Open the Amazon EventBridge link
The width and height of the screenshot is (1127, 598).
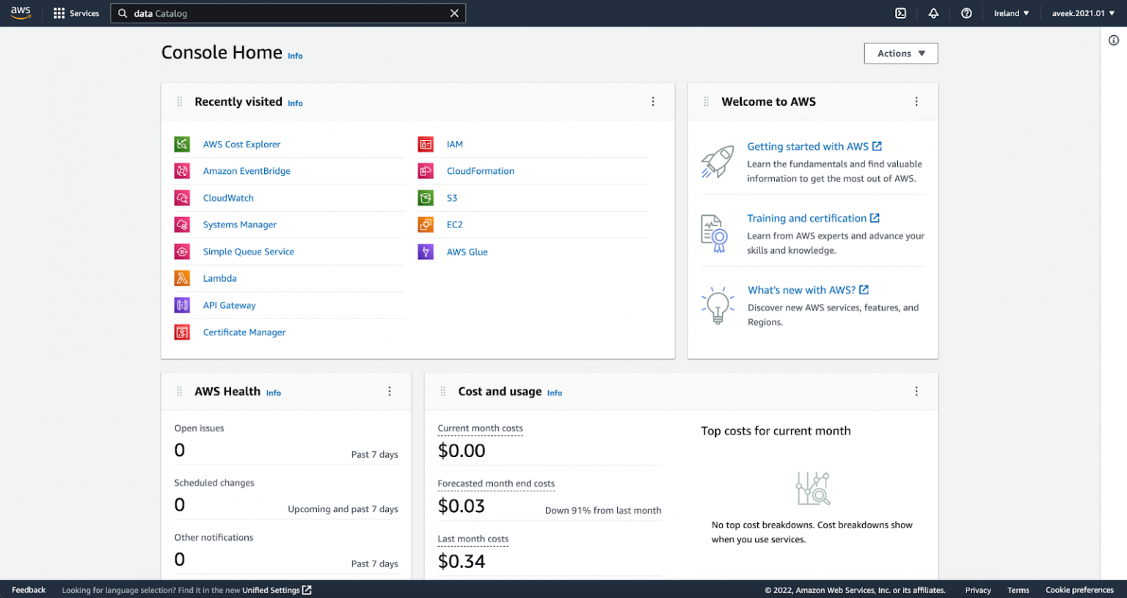(x=247, y=171)
